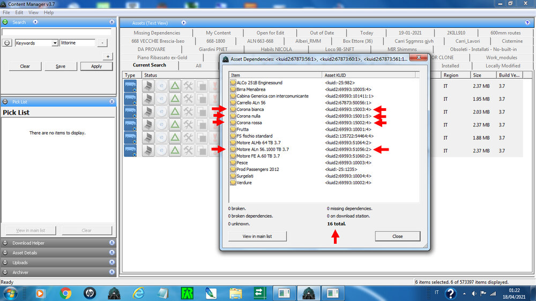Toggle the round filter button beside Keywords
Screen dimensions: 536x301
[x=7, y=43]
